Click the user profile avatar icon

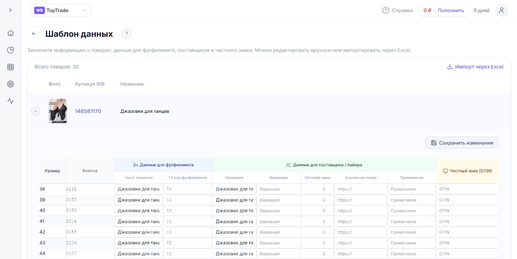[501, 11]
